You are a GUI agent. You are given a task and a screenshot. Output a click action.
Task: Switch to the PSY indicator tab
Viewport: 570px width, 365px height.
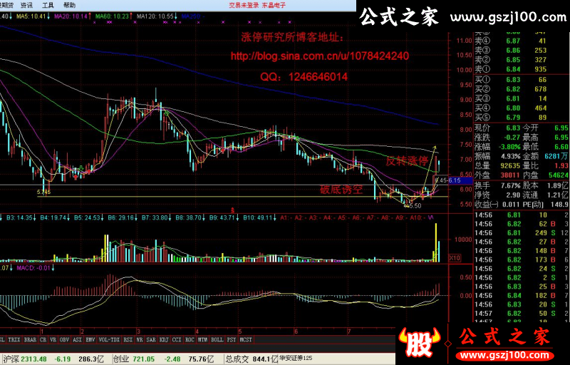tap(231, 339)
